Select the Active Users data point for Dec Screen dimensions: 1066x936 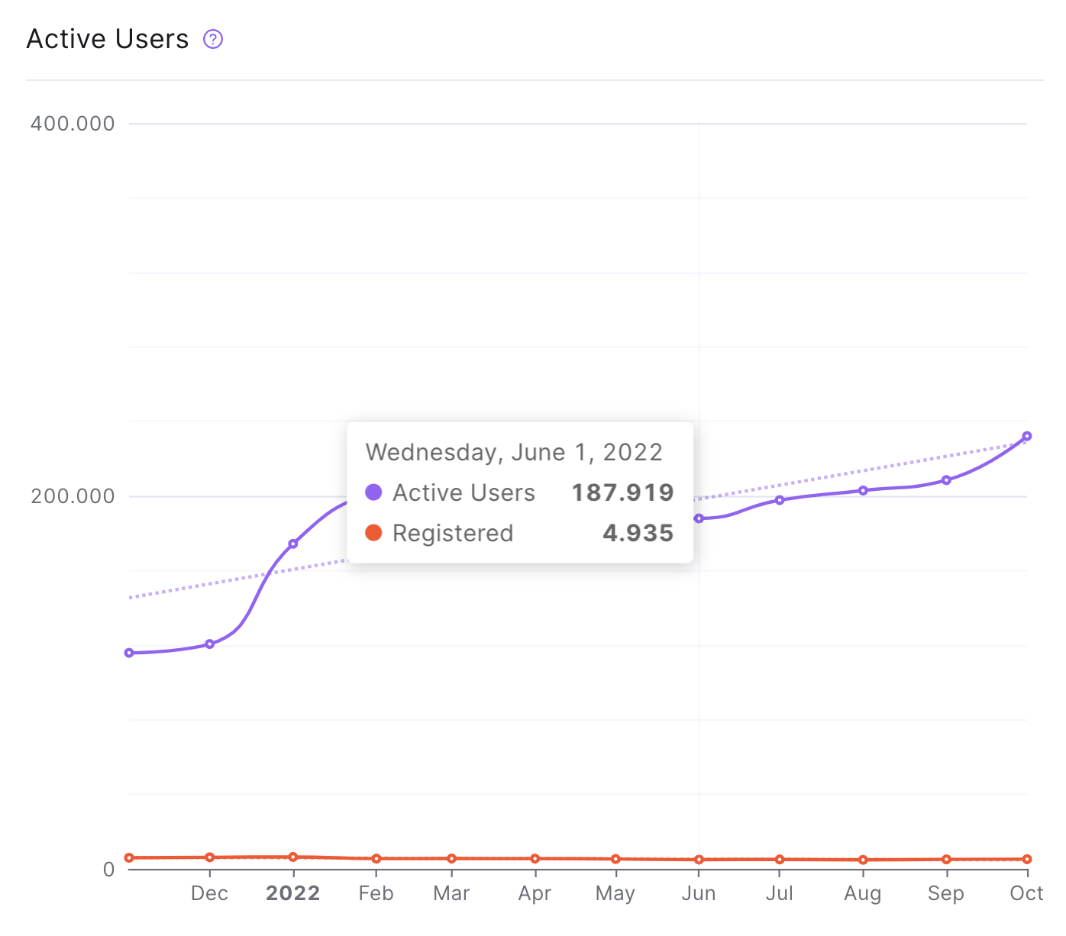[210, 644]
